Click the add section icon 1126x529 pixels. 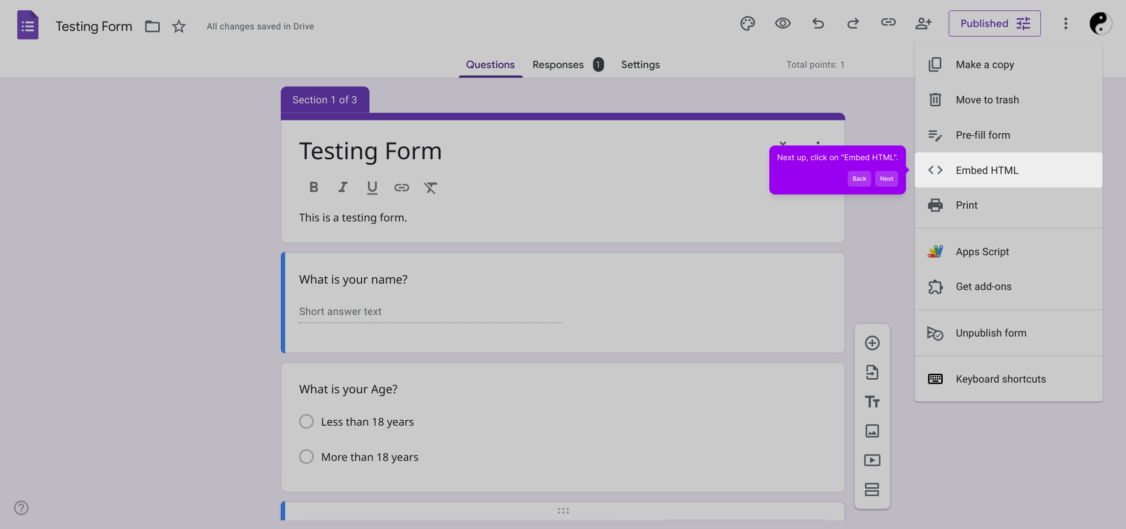(x=872, y=489)
